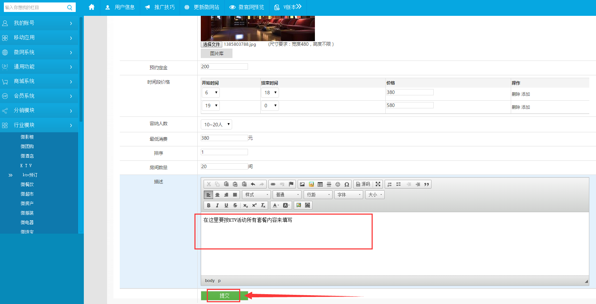Maximize the editor with fullscreen icon
596x304 pixels.
coord(378,184)
